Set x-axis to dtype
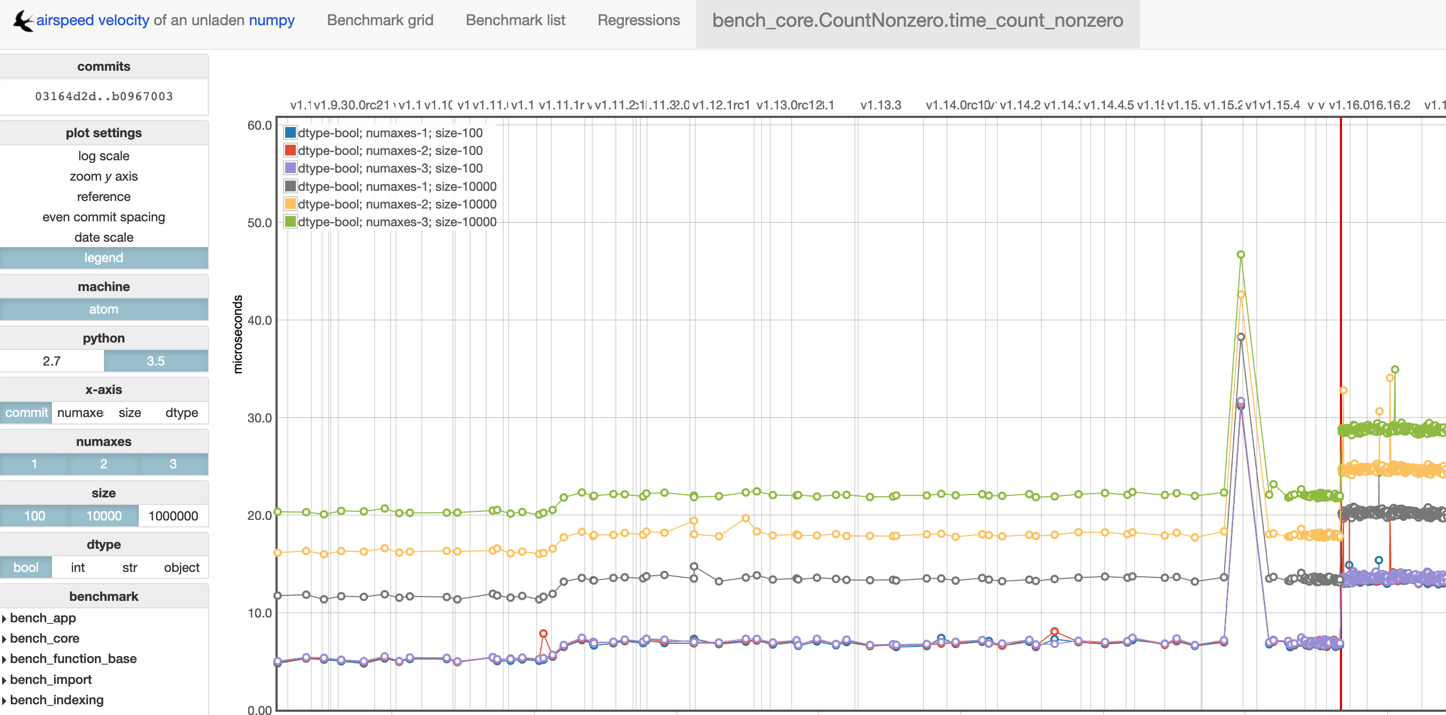The image size is (1446, 715). tap(181, 413)
